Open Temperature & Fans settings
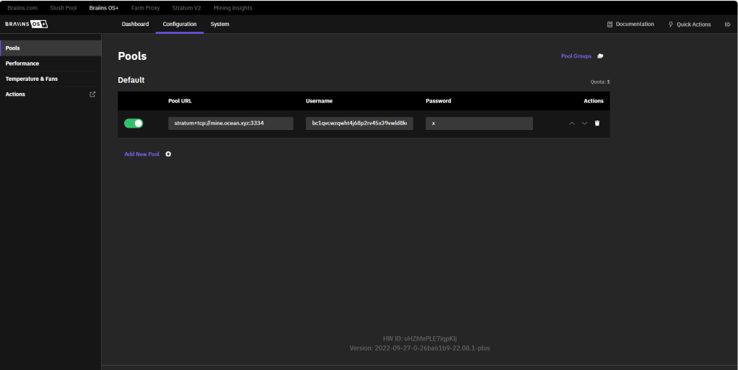 32,79
